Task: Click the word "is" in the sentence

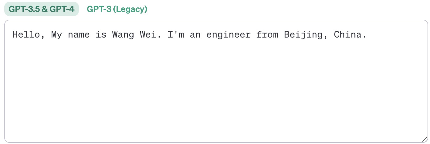Action: click(101, 35)
